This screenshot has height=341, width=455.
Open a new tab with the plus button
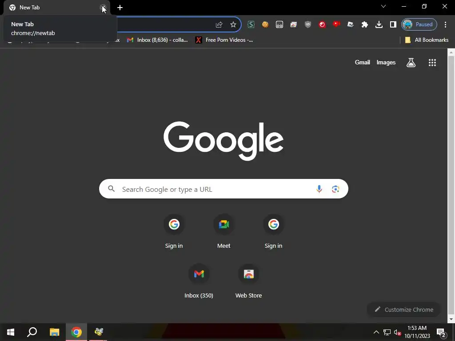[x=120, y=8]
